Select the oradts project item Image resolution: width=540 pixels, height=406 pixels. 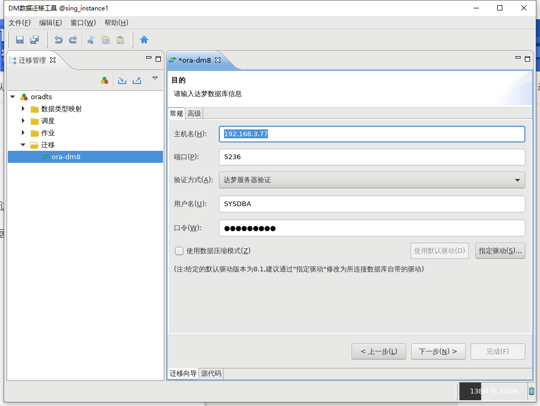click(41, 97)
